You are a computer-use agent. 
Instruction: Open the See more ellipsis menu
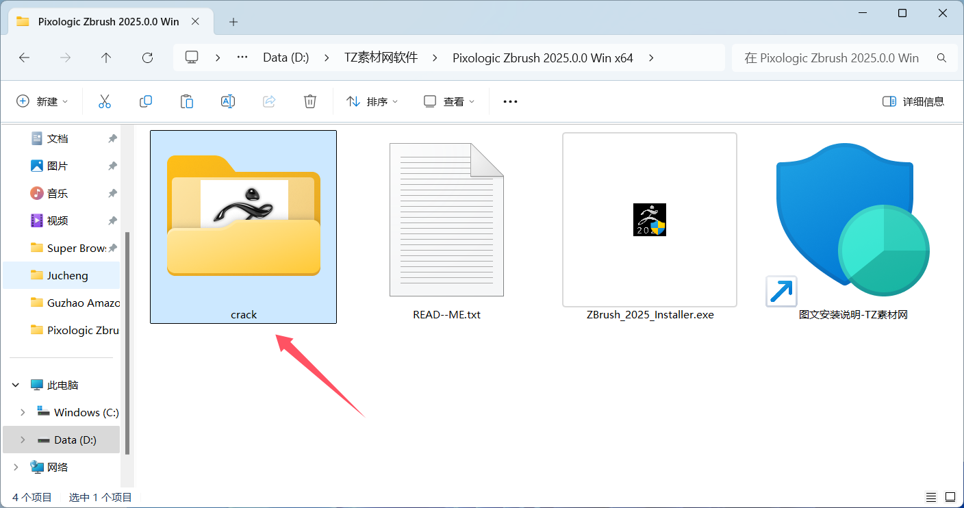point(510,101)
